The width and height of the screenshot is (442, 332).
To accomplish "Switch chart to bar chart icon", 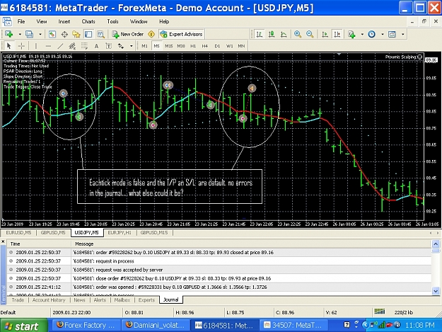I will (x=259, y=34).
